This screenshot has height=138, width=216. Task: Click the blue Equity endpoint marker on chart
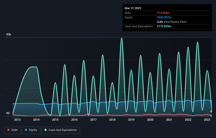click(x=212, y=102)
